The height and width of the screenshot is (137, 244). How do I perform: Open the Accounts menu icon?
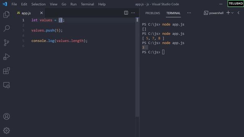point(6,116)
